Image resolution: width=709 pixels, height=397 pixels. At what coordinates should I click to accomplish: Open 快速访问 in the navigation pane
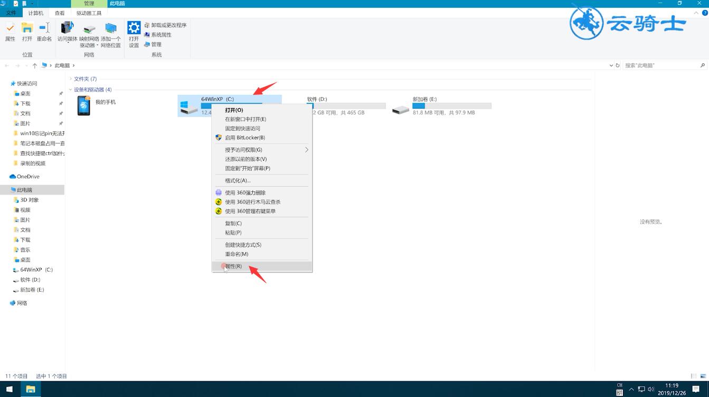click(x=26, y=83)
